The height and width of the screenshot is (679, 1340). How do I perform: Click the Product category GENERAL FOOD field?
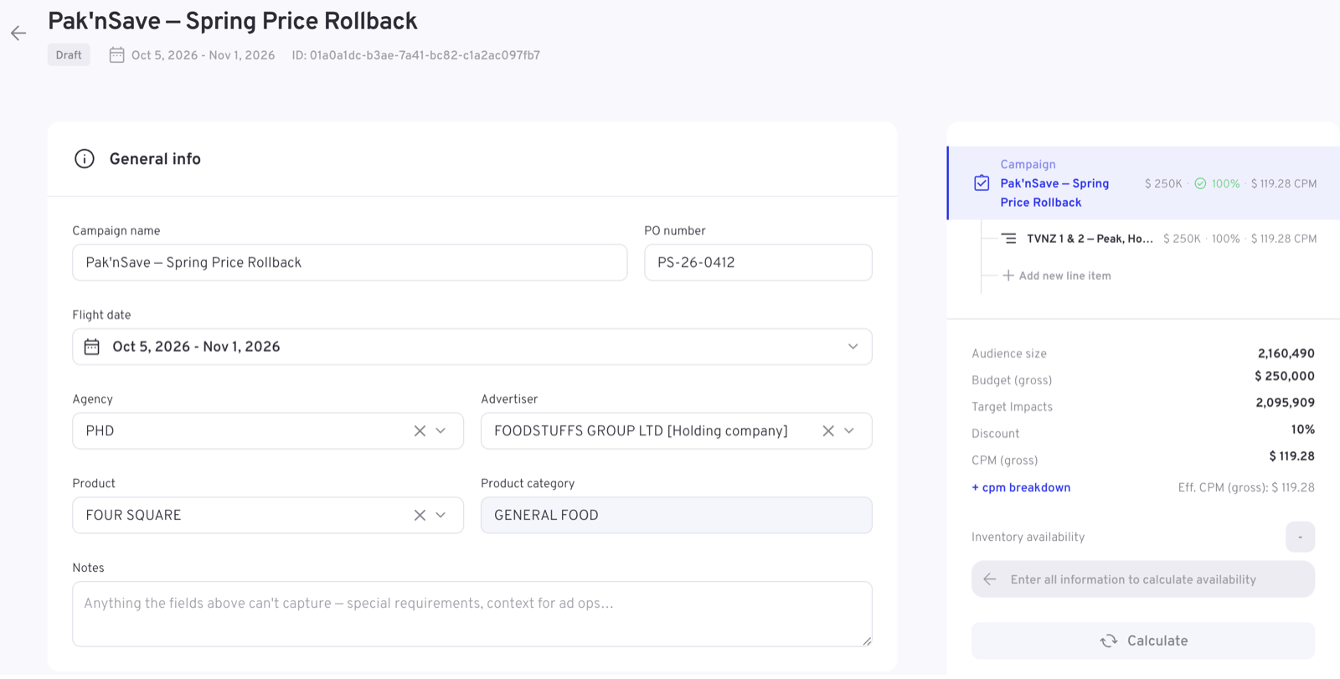coord(677,516)
